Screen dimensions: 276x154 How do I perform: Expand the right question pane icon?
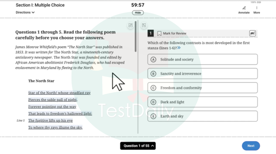[144, 25]
